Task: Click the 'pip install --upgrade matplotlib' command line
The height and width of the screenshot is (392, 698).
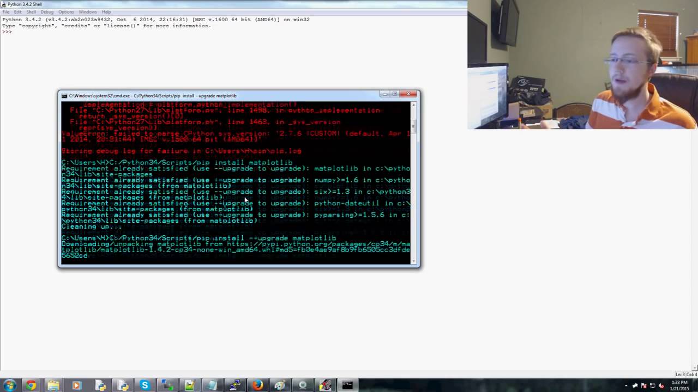Action: (198, 238)
